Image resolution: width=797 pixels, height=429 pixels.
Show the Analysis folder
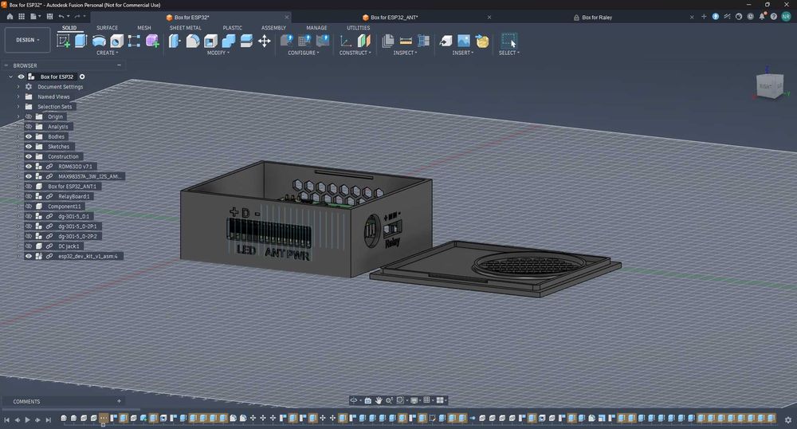(x=29, y=127)
